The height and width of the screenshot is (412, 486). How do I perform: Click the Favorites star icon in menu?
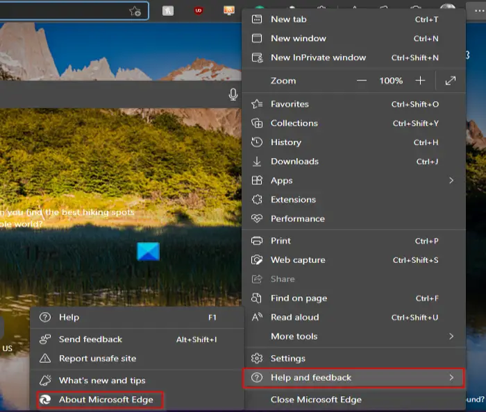pos(257,104)
